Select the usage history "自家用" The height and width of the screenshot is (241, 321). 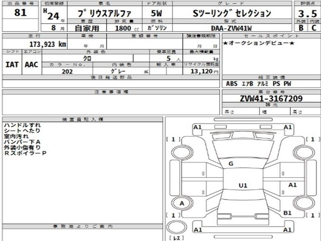coord(87,28)
